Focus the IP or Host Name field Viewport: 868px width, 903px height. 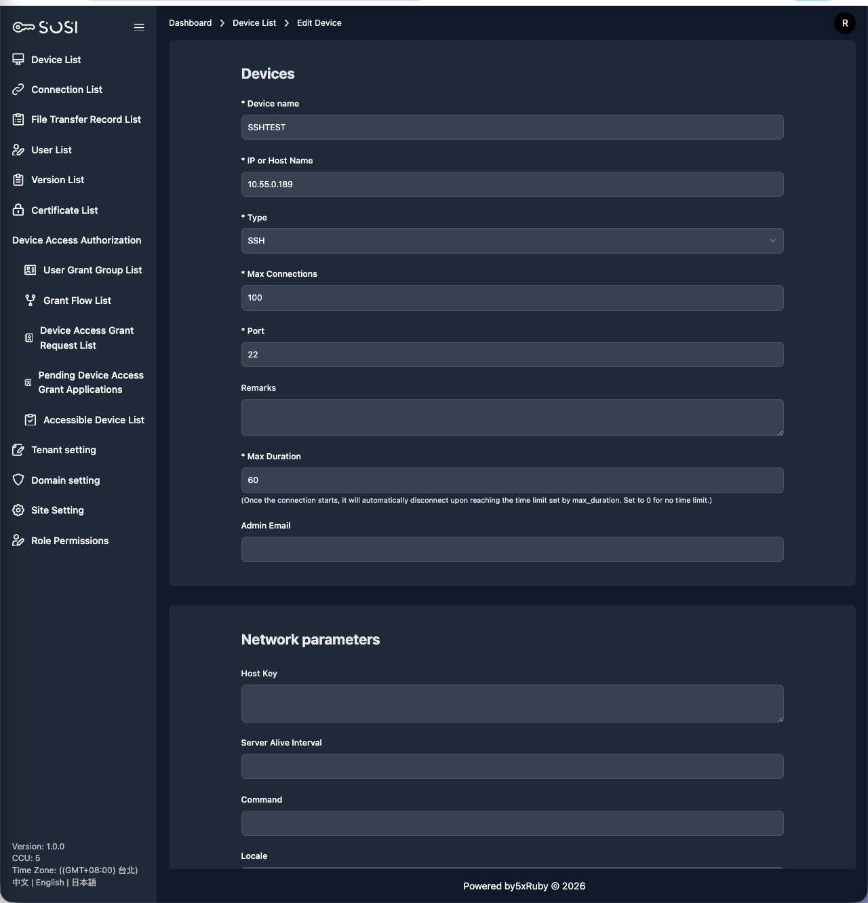pyautogui.click(x=513, y=185)
